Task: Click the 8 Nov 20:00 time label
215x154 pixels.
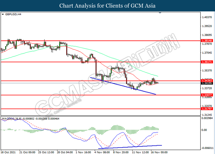Action: coord(121,152)
